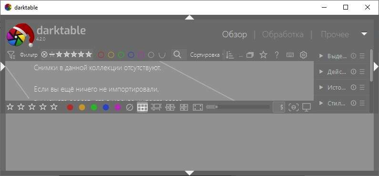
Task: Toggle the sort order direction icon
Action: [230, 55]
